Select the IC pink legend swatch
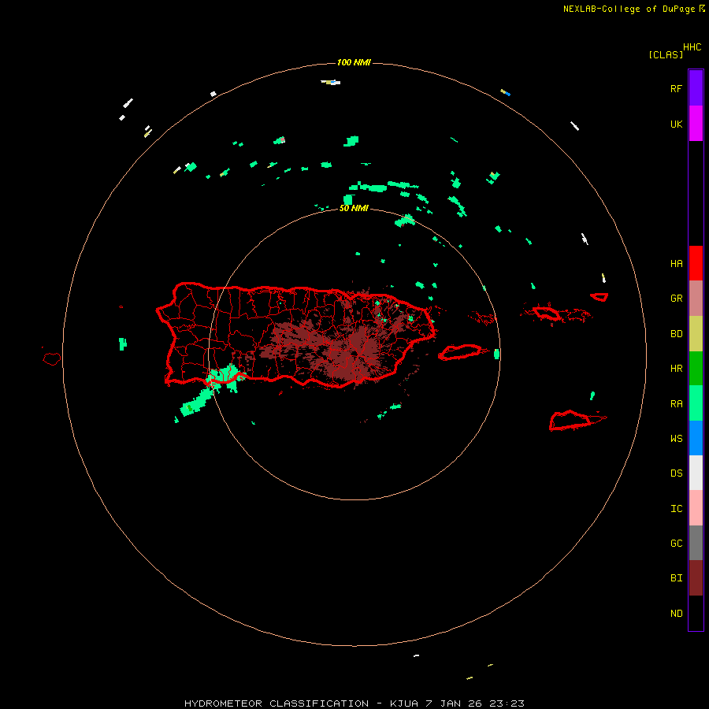Image resolution: width=709 pixels, height=709 pixels. coord(696,508)
